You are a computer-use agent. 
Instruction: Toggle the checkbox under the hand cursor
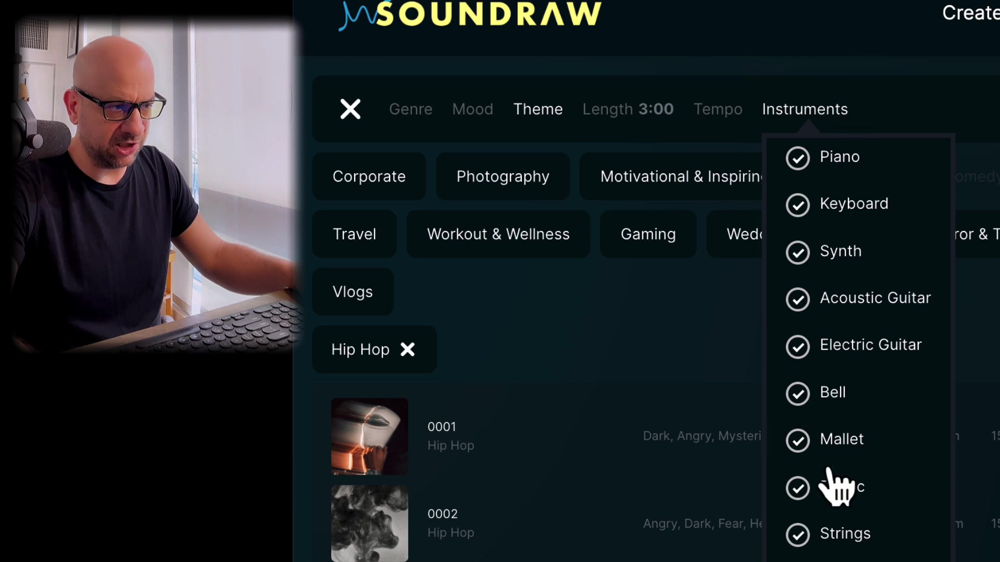797,488
